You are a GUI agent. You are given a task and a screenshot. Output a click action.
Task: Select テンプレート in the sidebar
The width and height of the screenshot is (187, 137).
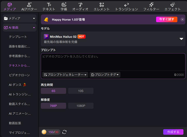point(18,37)
